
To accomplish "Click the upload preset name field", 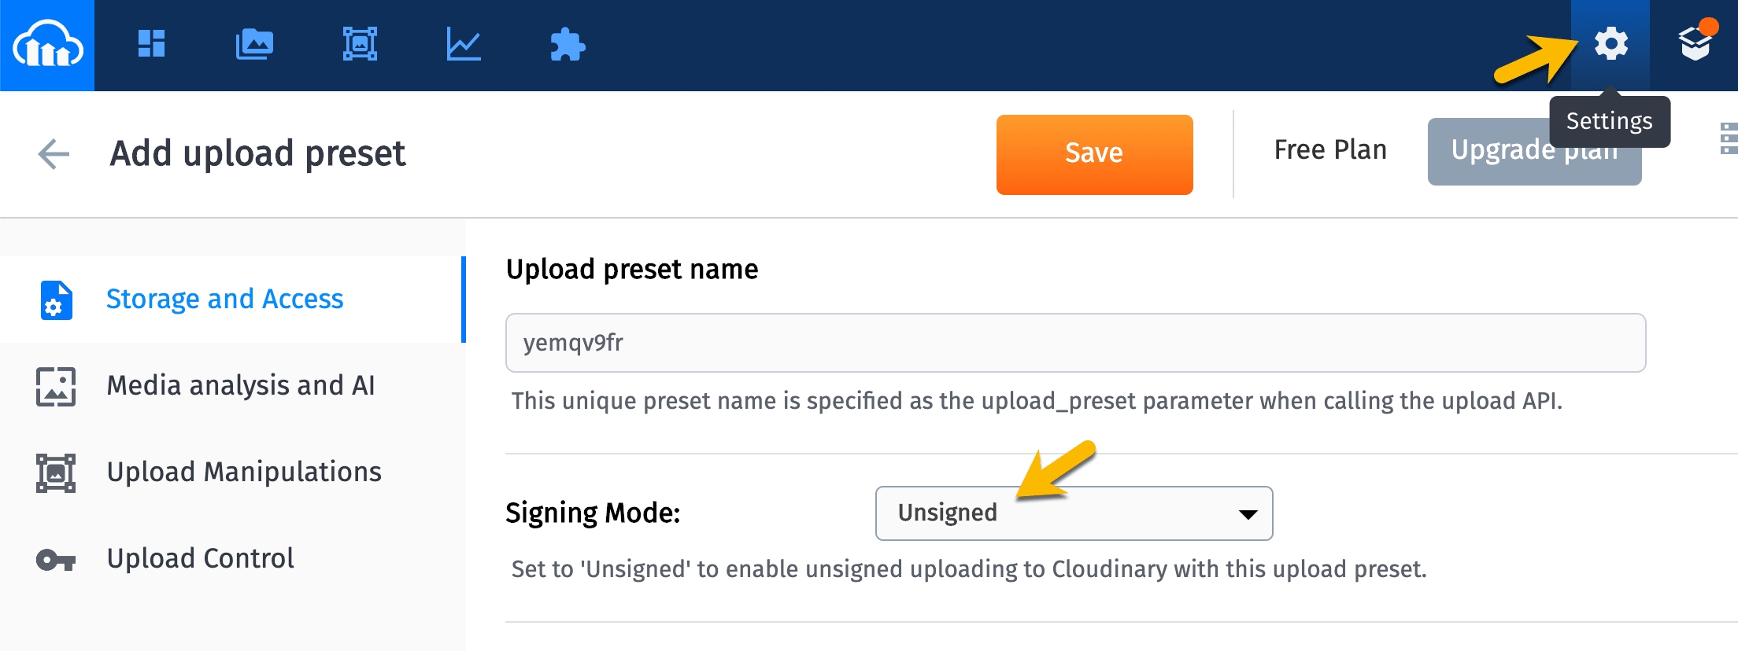I will click(1075, 343).
